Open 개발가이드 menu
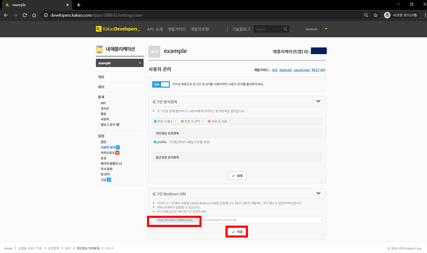427x253 pixels. [177, 29]
